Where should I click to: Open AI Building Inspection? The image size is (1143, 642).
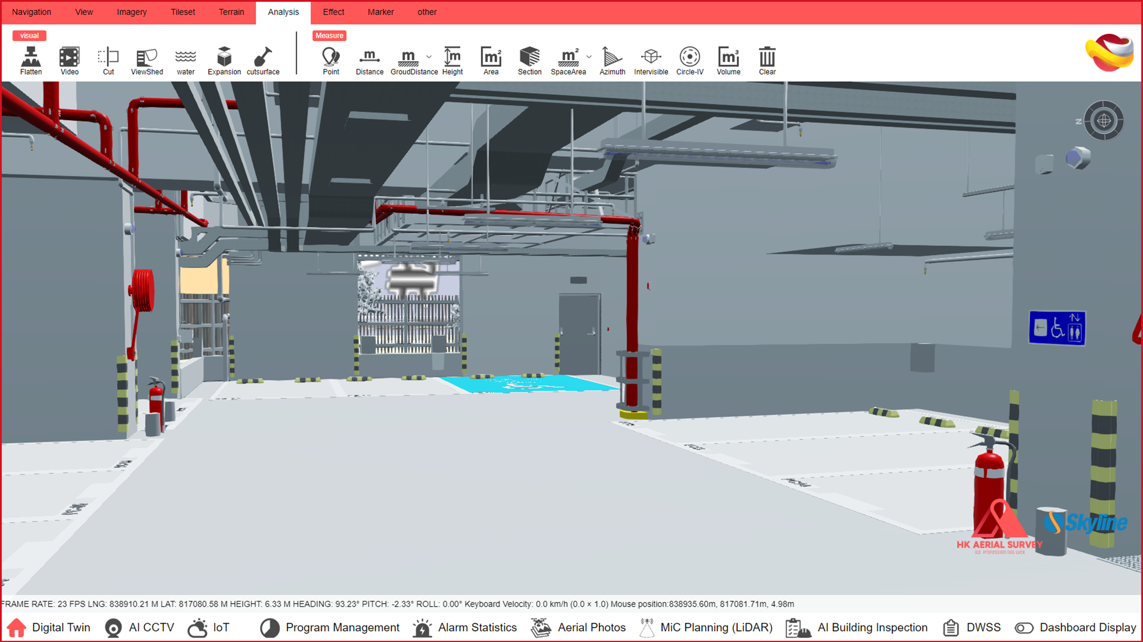857,628
